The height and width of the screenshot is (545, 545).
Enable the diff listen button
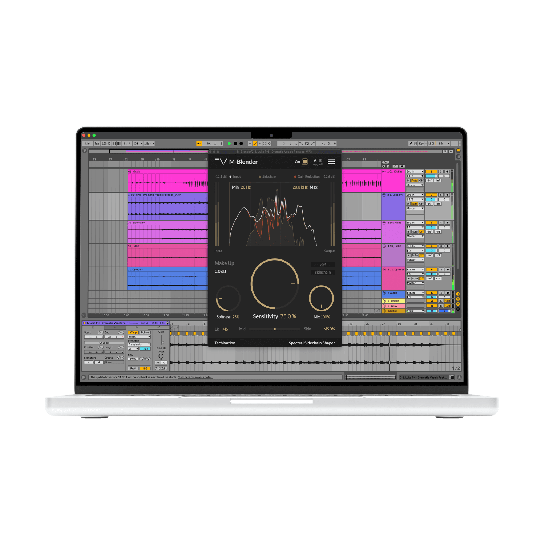coord(323,265)
